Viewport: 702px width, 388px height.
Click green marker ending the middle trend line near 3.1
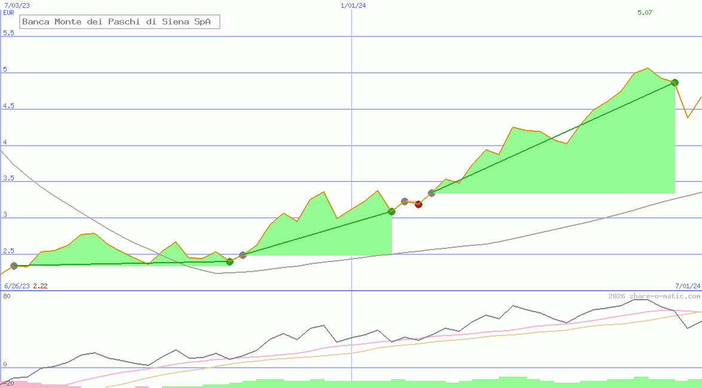[x=392, y=211]
